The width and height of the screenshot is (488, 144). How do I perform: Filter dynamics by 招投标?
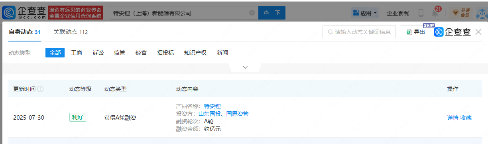point(165,53)
